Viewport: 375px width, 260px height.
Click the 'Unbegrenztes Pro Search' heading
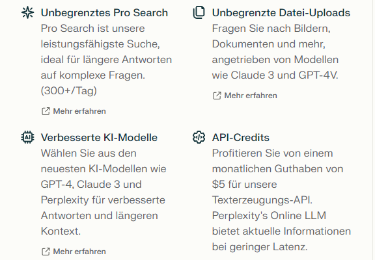click(x=104, y=13)
